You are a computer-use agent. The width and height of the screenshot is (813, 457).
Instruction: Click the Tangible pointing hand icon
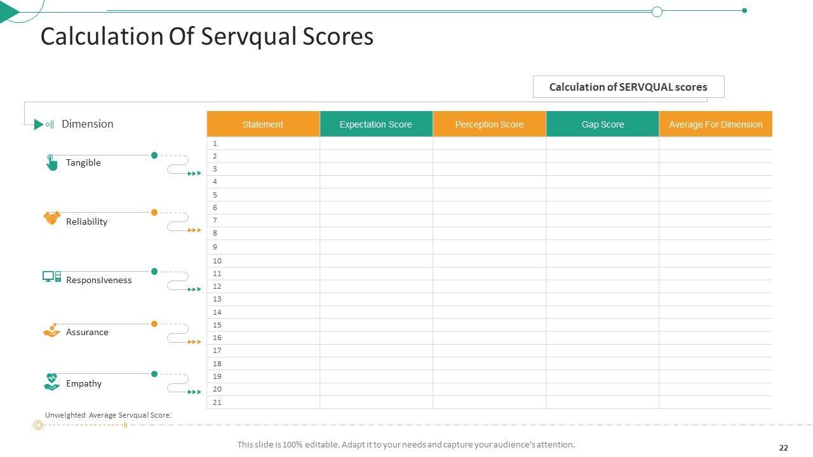click(x=52, y=162)
